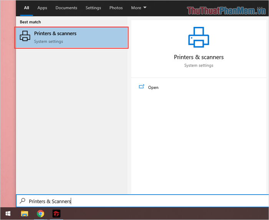
Task: Click the Open link for Printers & scanners
Action: coord(153,87)
